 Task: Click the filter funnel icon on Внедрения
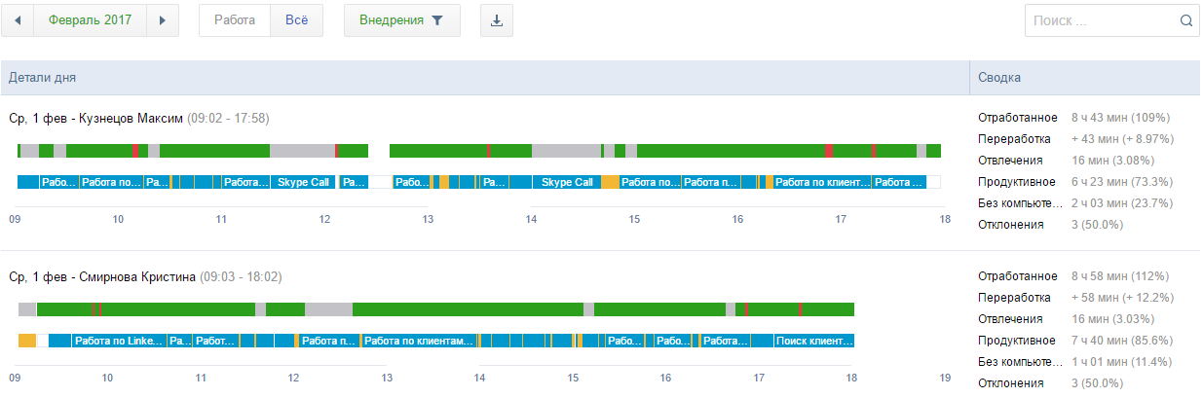pyautogui.click(x=438, y=20)
